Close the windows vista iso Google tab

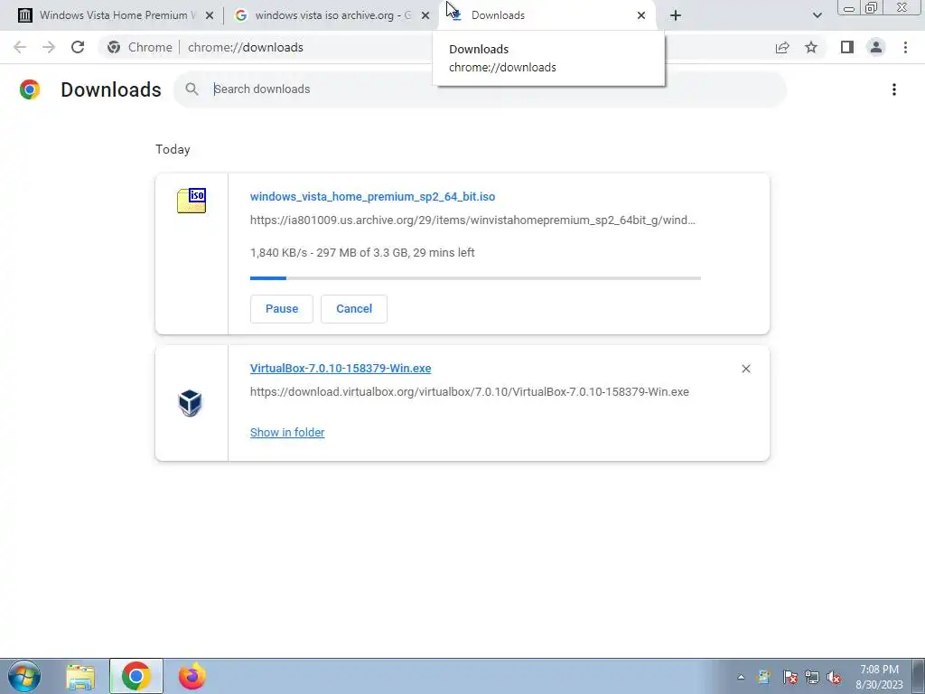click(x=425, y=15)
